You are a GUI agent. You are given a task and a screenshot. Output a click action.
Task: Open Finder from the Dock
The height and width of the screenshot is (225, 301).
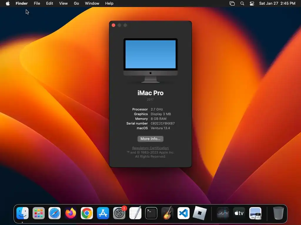coord(22,213)
